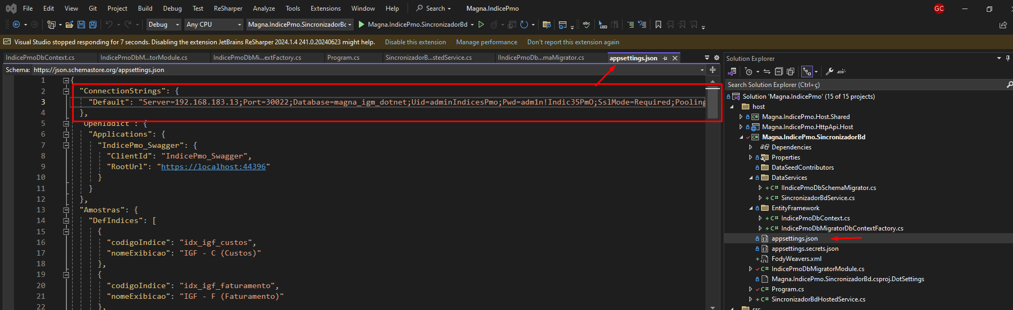Collapse All icon in the Solution Explorer toolbar
Image resolution: width=1013 pixels, height=310 pixels.
click(x=779, y=71)
